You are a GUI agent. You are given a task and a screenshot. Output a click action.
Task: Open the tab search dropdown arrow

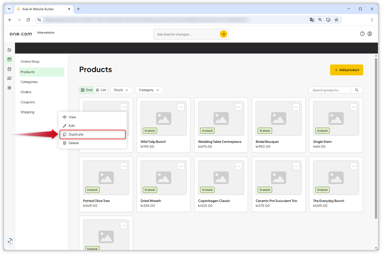(9, 9)
